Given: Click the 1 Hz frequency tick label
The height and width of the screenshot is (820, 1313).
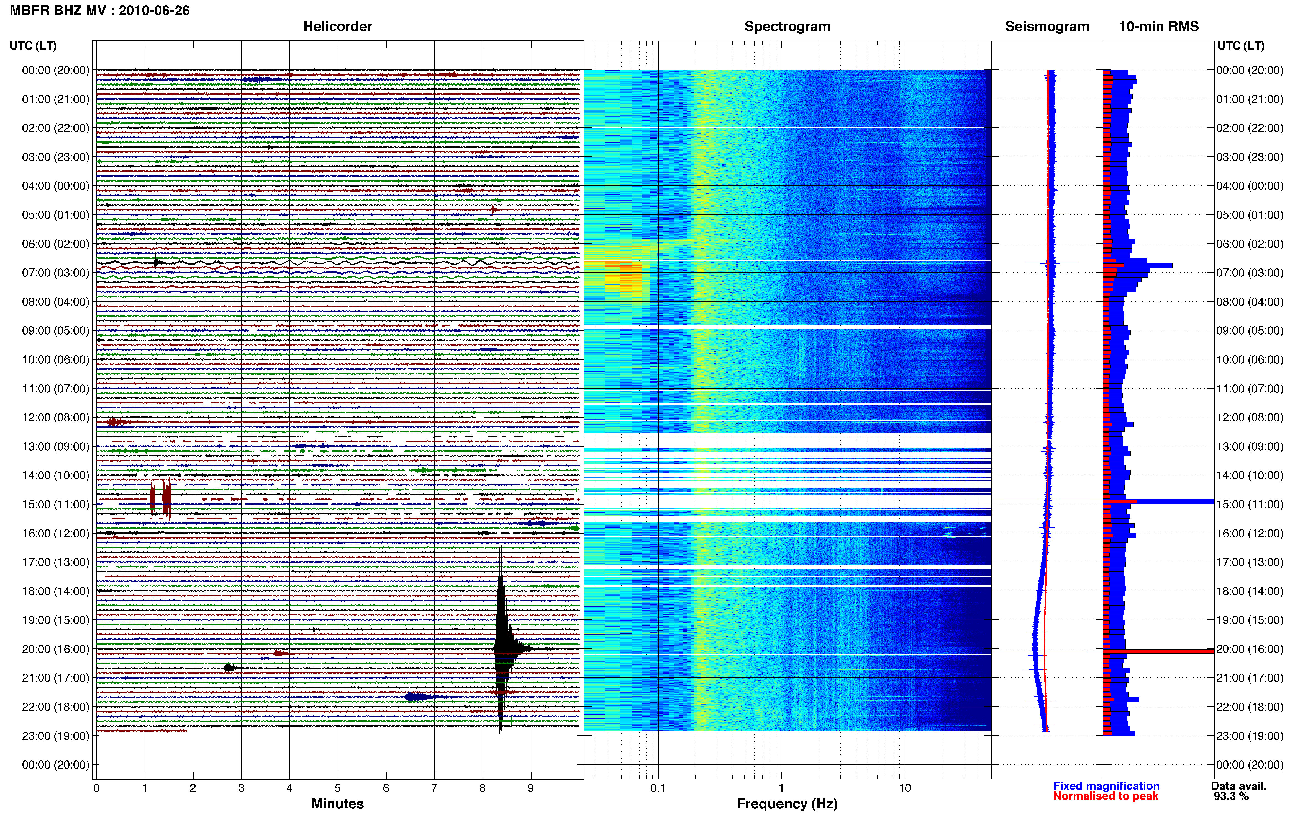Looking at the screenshot, I should [x=781, y=788].
